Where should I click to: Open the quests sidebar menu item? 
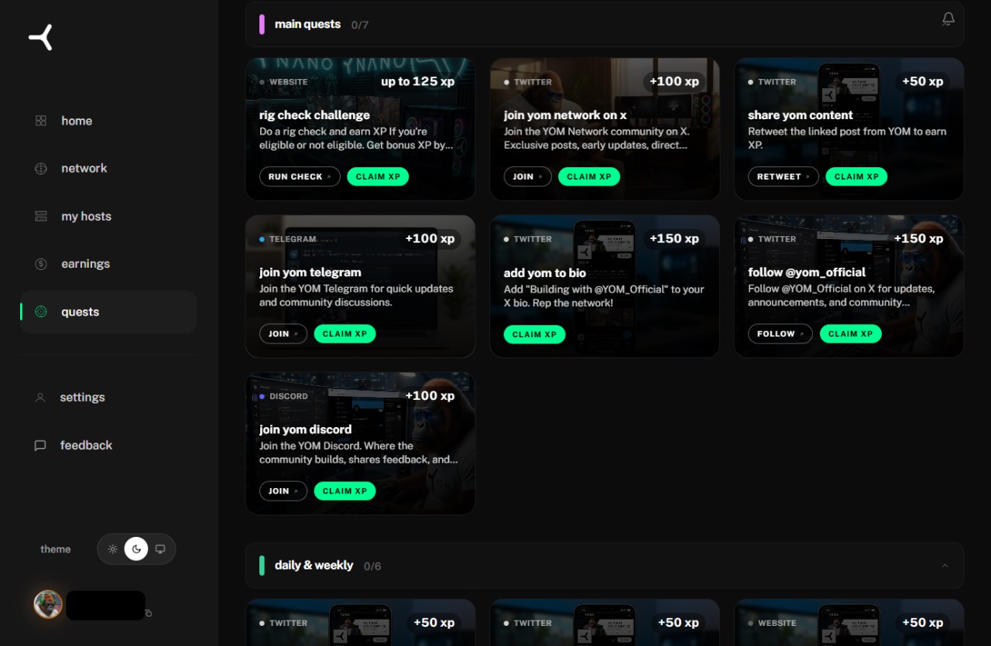(x=108, y=312)
